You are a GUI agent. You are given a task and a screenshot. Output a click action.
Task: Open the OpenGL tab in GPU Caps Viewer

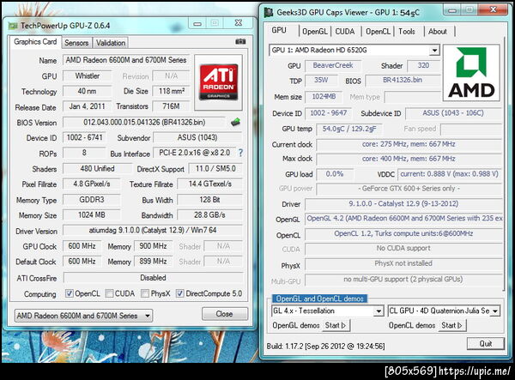(x=315, y=32)
